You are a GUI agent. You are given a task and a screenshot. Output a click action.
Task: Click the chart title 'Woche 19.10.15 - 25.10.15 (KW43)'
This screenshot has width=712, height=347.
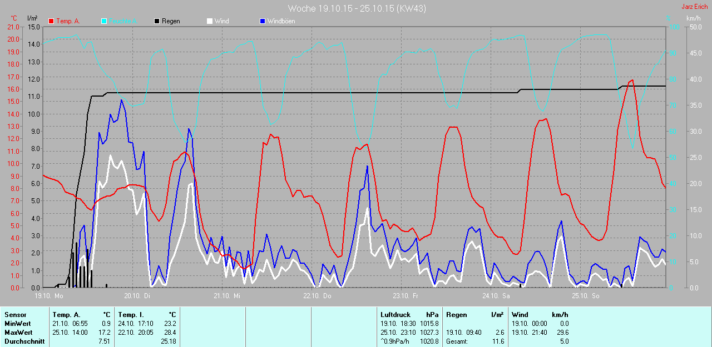coord(357,8)
